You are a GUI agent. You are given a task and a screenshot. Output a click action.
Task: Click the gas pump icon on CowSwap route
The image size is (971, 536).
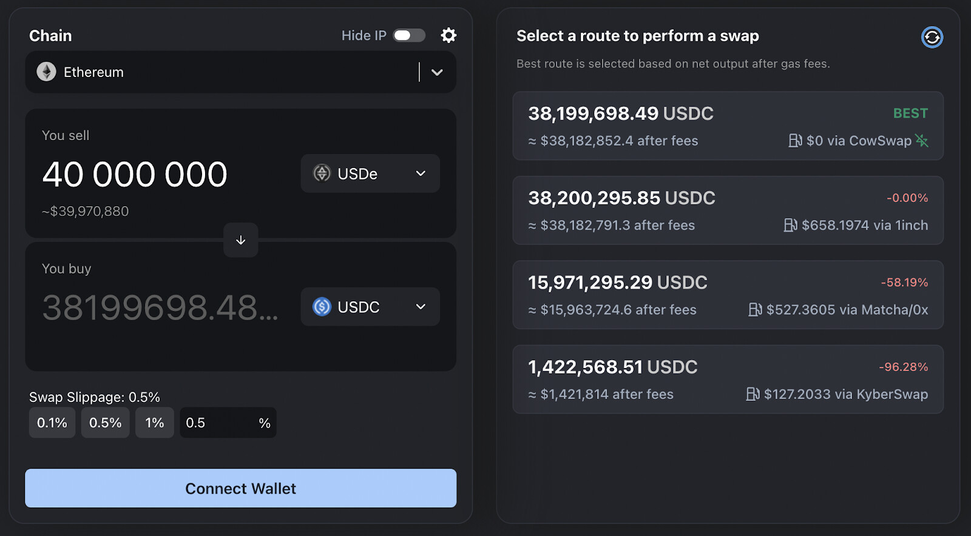point(795,141)
